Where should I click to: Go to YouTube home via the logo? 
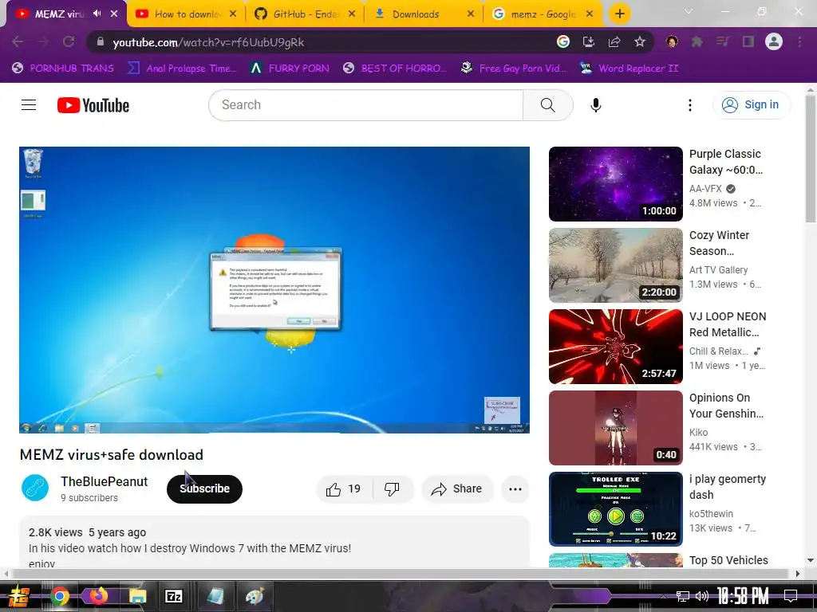pyautogui.click(x=93, y=105)
